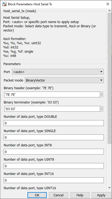Click the Help button

80,195
